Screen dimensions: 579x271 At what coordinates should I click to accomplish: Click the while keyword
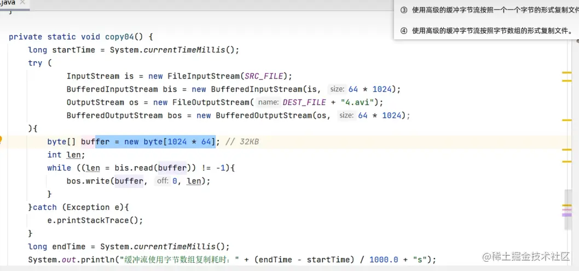pyautogui.click(x=59, y=168)
